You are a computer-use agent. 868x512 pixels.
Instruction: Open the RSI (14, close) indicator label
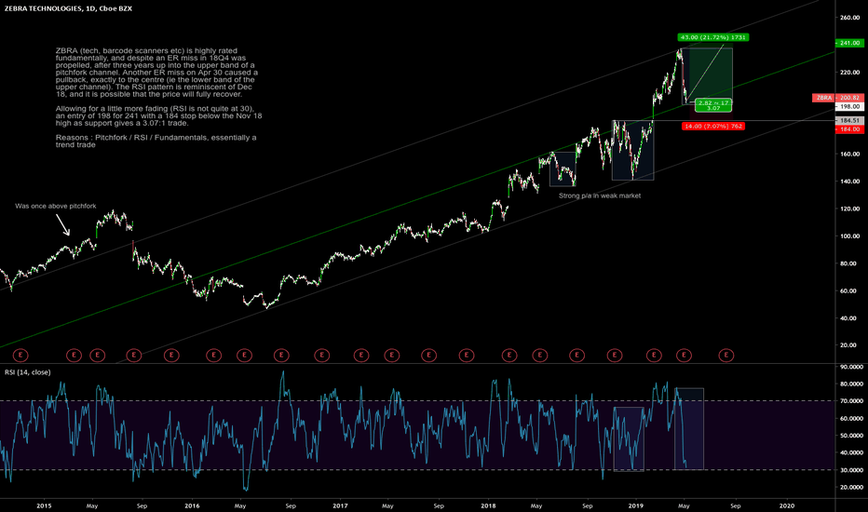tap(28, 372)
